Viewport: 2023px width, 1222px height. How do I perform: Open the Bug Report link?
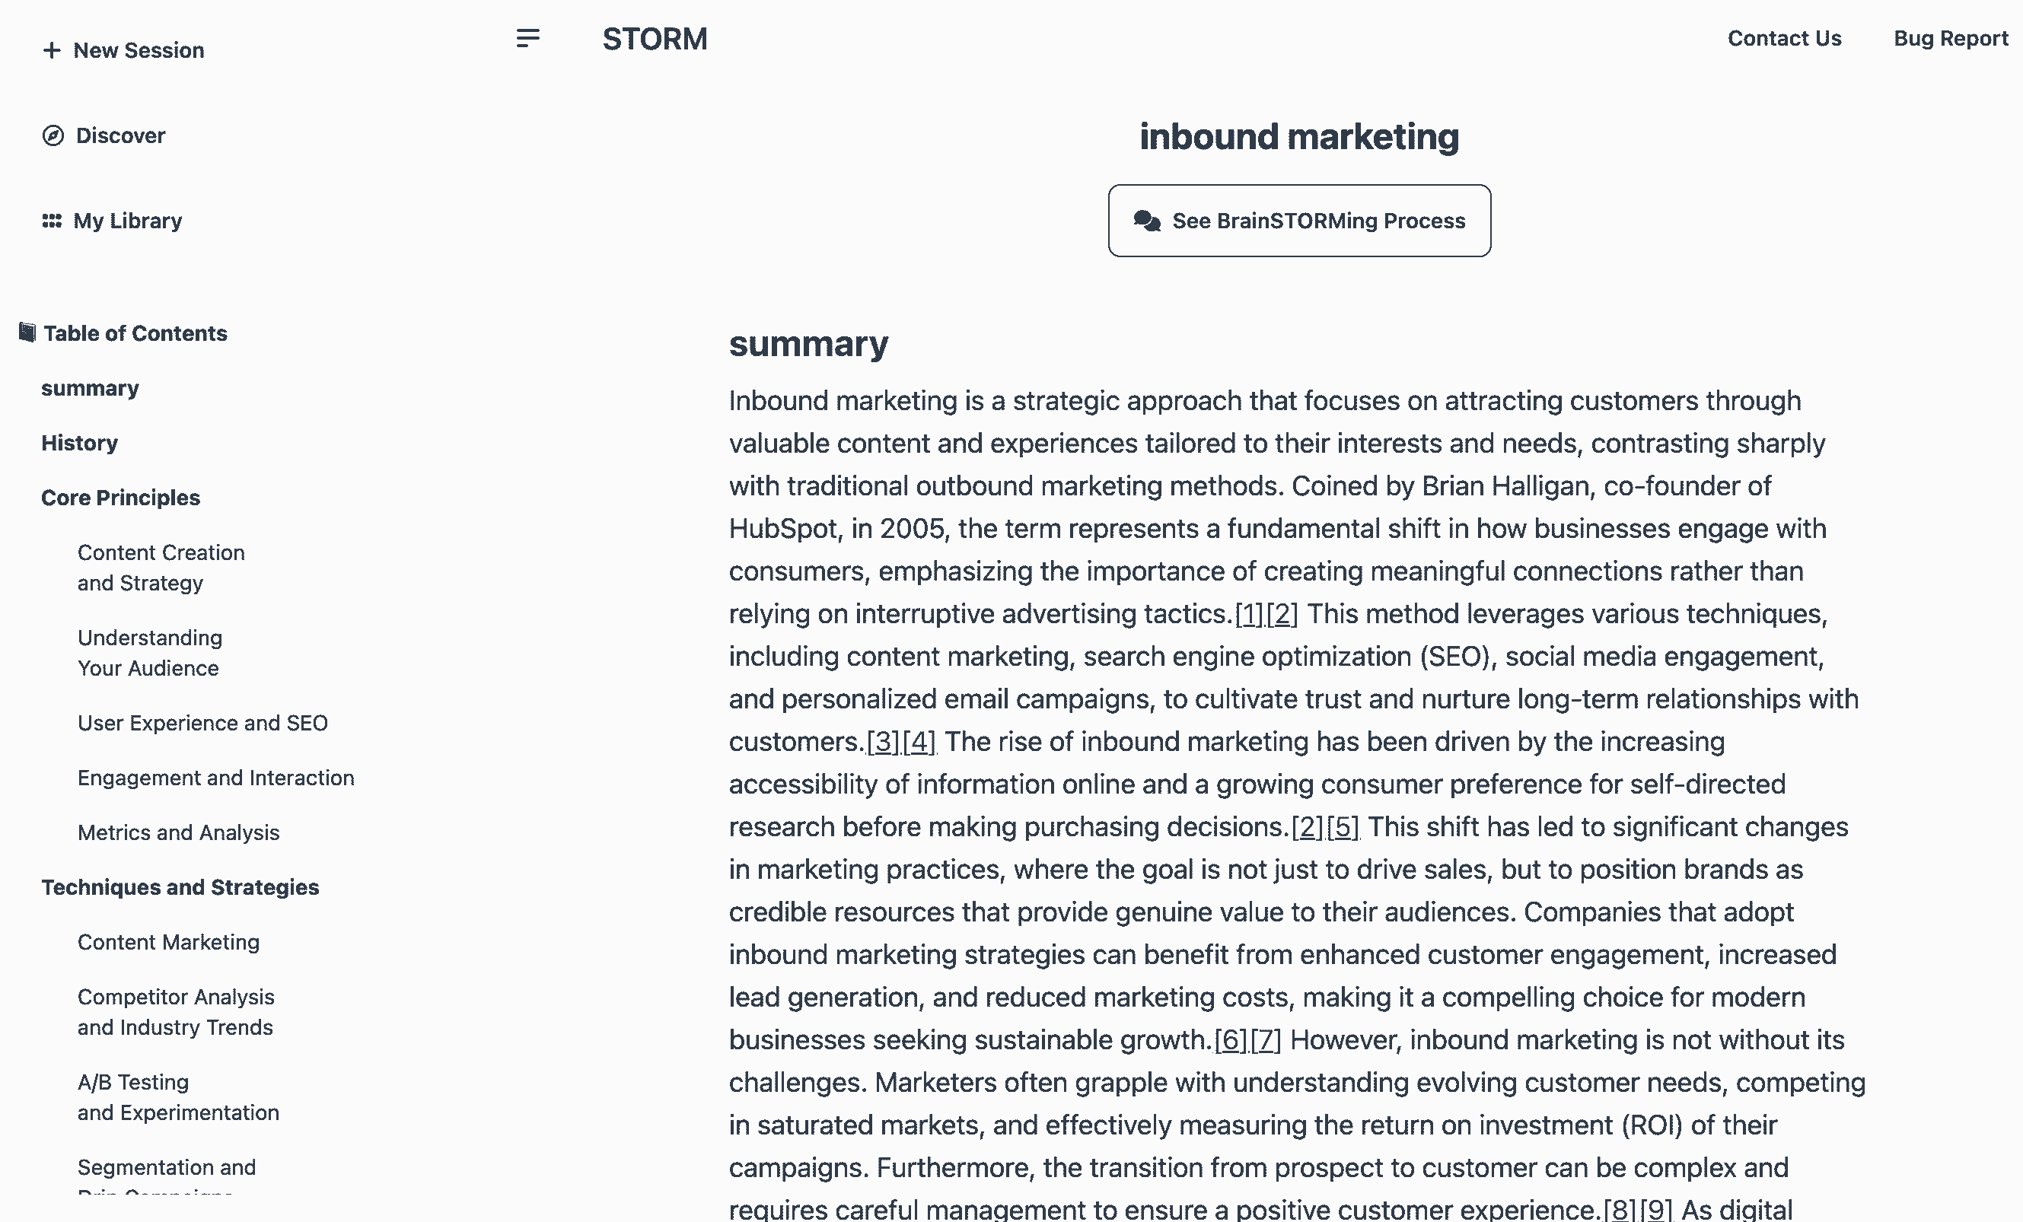pos(1950,39)
